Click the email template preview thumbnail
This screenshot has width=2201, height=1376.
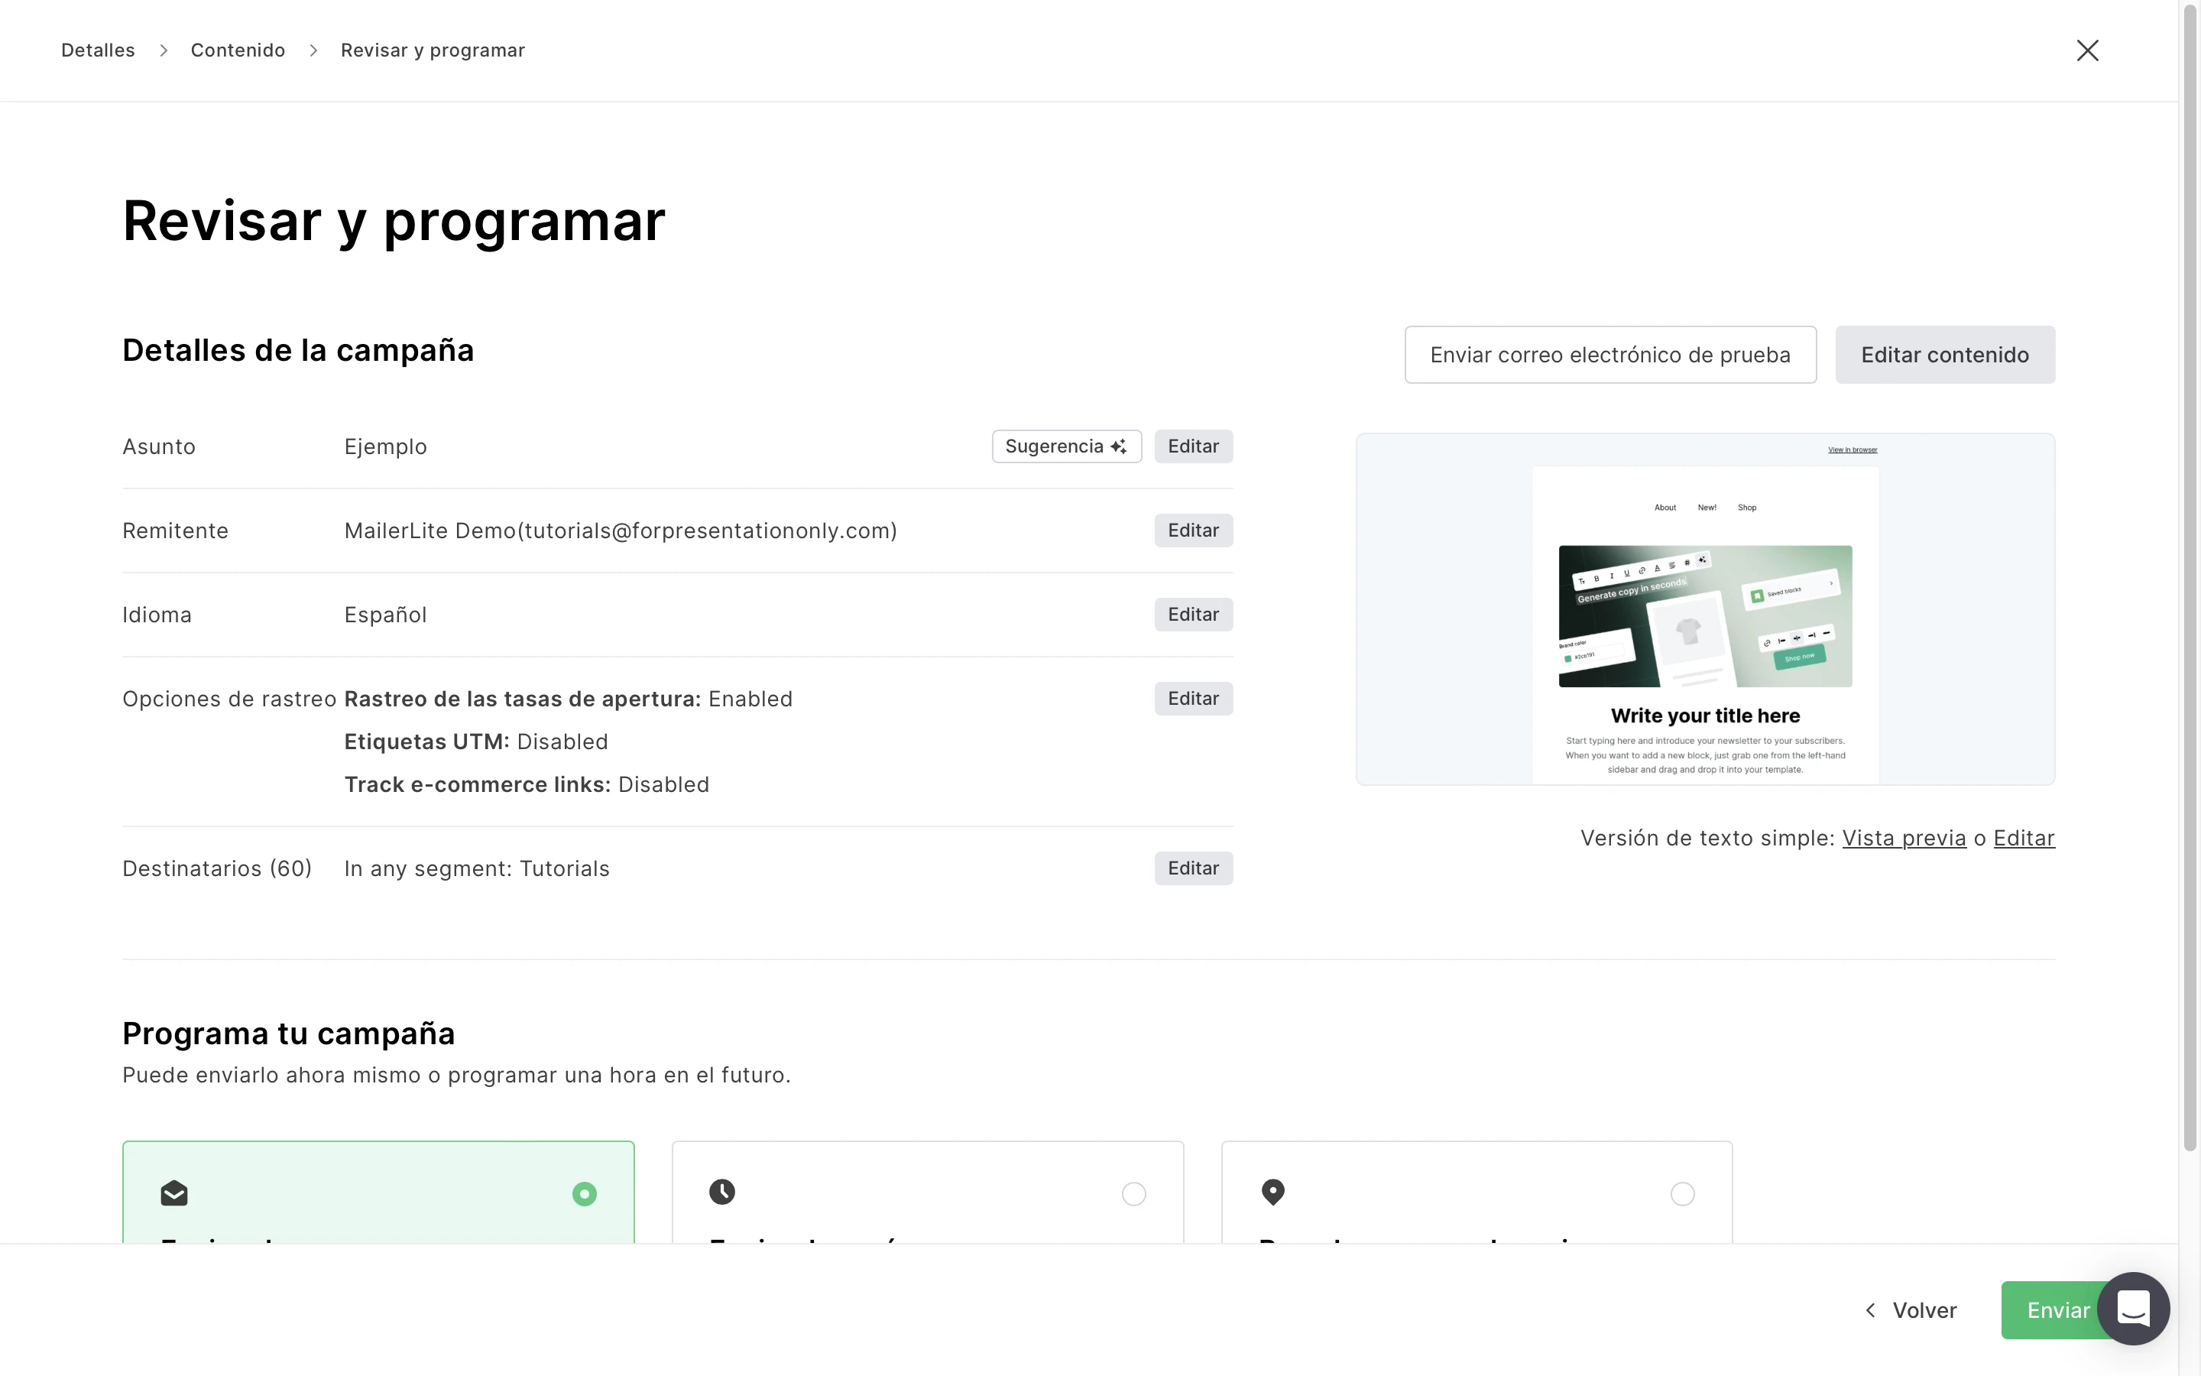[x=1704, y=610]
